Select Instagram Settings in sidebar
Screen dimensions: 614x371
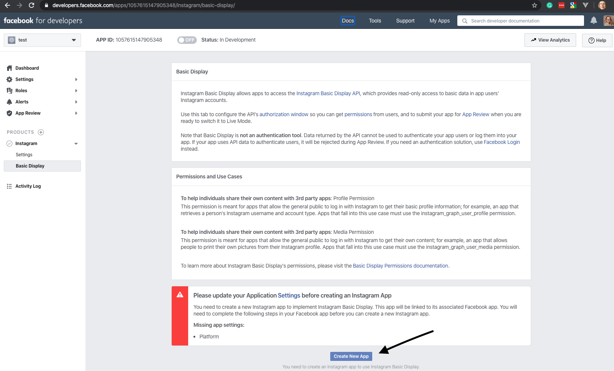[24, 155]
